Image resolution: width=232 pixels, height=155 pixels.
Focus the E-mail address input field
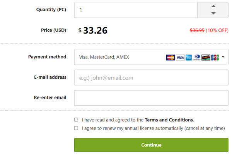coord(151,77)
